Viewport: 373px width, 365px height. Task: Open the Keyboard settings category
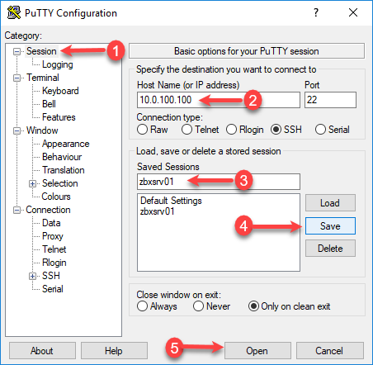(60, 91)
